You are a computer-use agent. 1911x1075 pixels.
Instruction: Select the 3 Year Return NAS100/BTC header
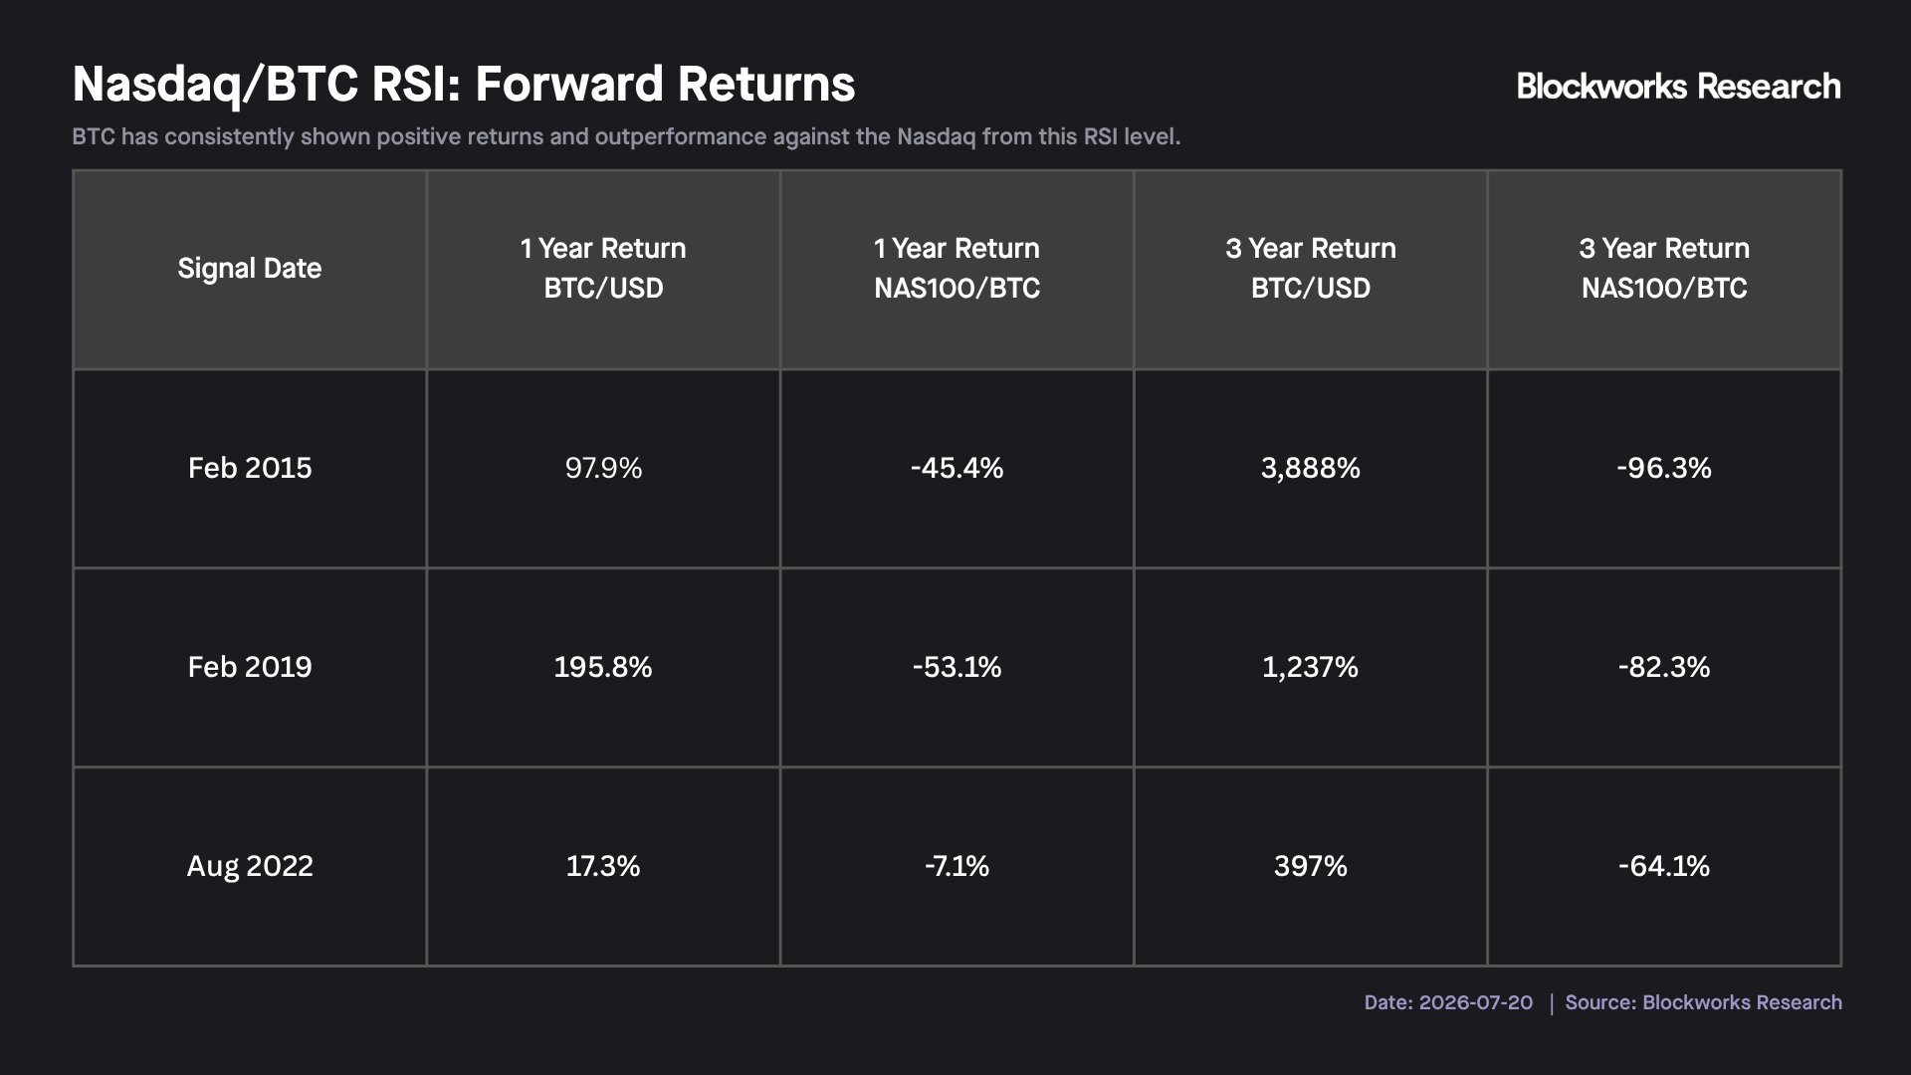(x=1664, y=270)
